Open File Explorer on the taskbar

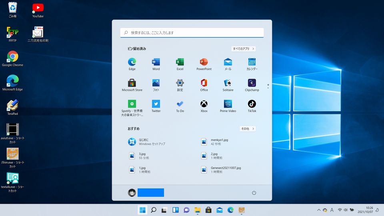(x=197, y=210)
